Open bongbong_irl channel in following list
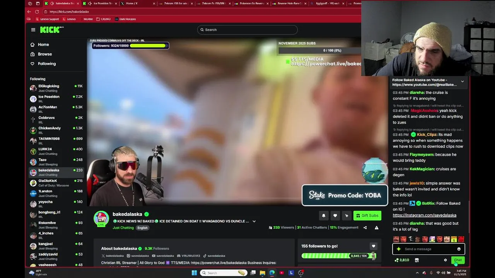The width and height of the screenshot is (495, 278). pos(56,214)
